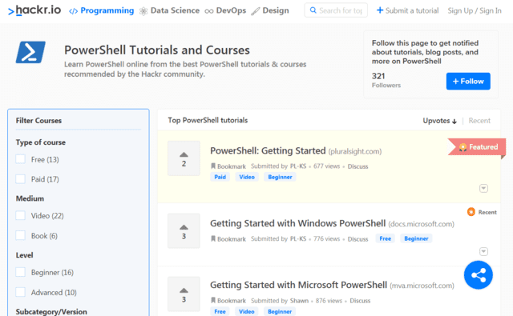Click the blue floating share icon
Viewport: 513px width, 316px height.
[479, 275]
